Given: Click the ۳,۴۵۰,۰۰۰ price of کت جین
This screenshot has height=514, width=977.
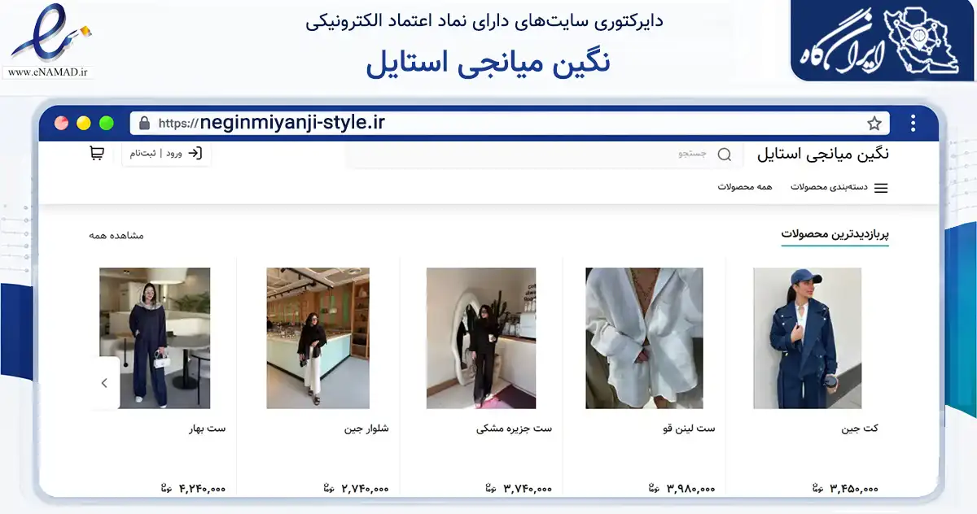Looking at the screenshot, I should (x=854, y=489).
